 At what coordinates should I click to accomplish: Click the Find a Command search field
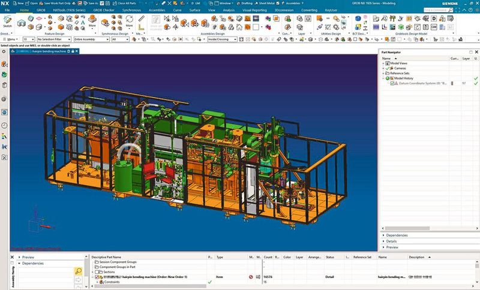coord(438,10)
